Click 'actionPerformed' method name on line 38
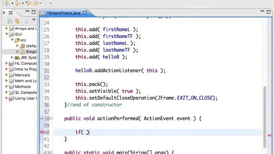The width and height of the screenshot is (274, 154). click(118, 118)
